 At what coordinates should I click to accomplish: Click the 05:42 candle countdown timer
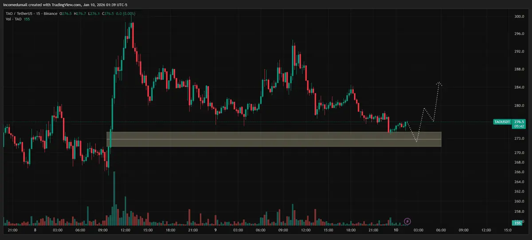click(x=519, y=126)
